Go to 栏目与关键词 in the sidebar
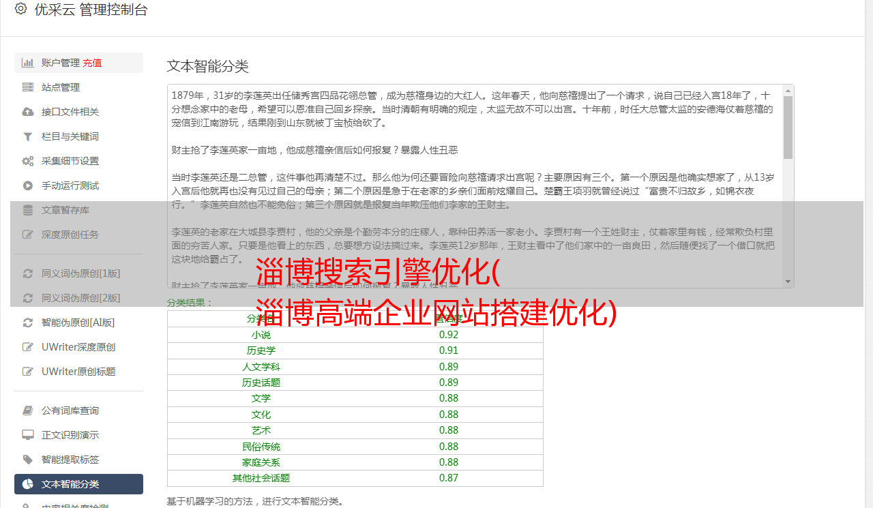The width and height of the screenshot is (873, 508). pos(70,136)
